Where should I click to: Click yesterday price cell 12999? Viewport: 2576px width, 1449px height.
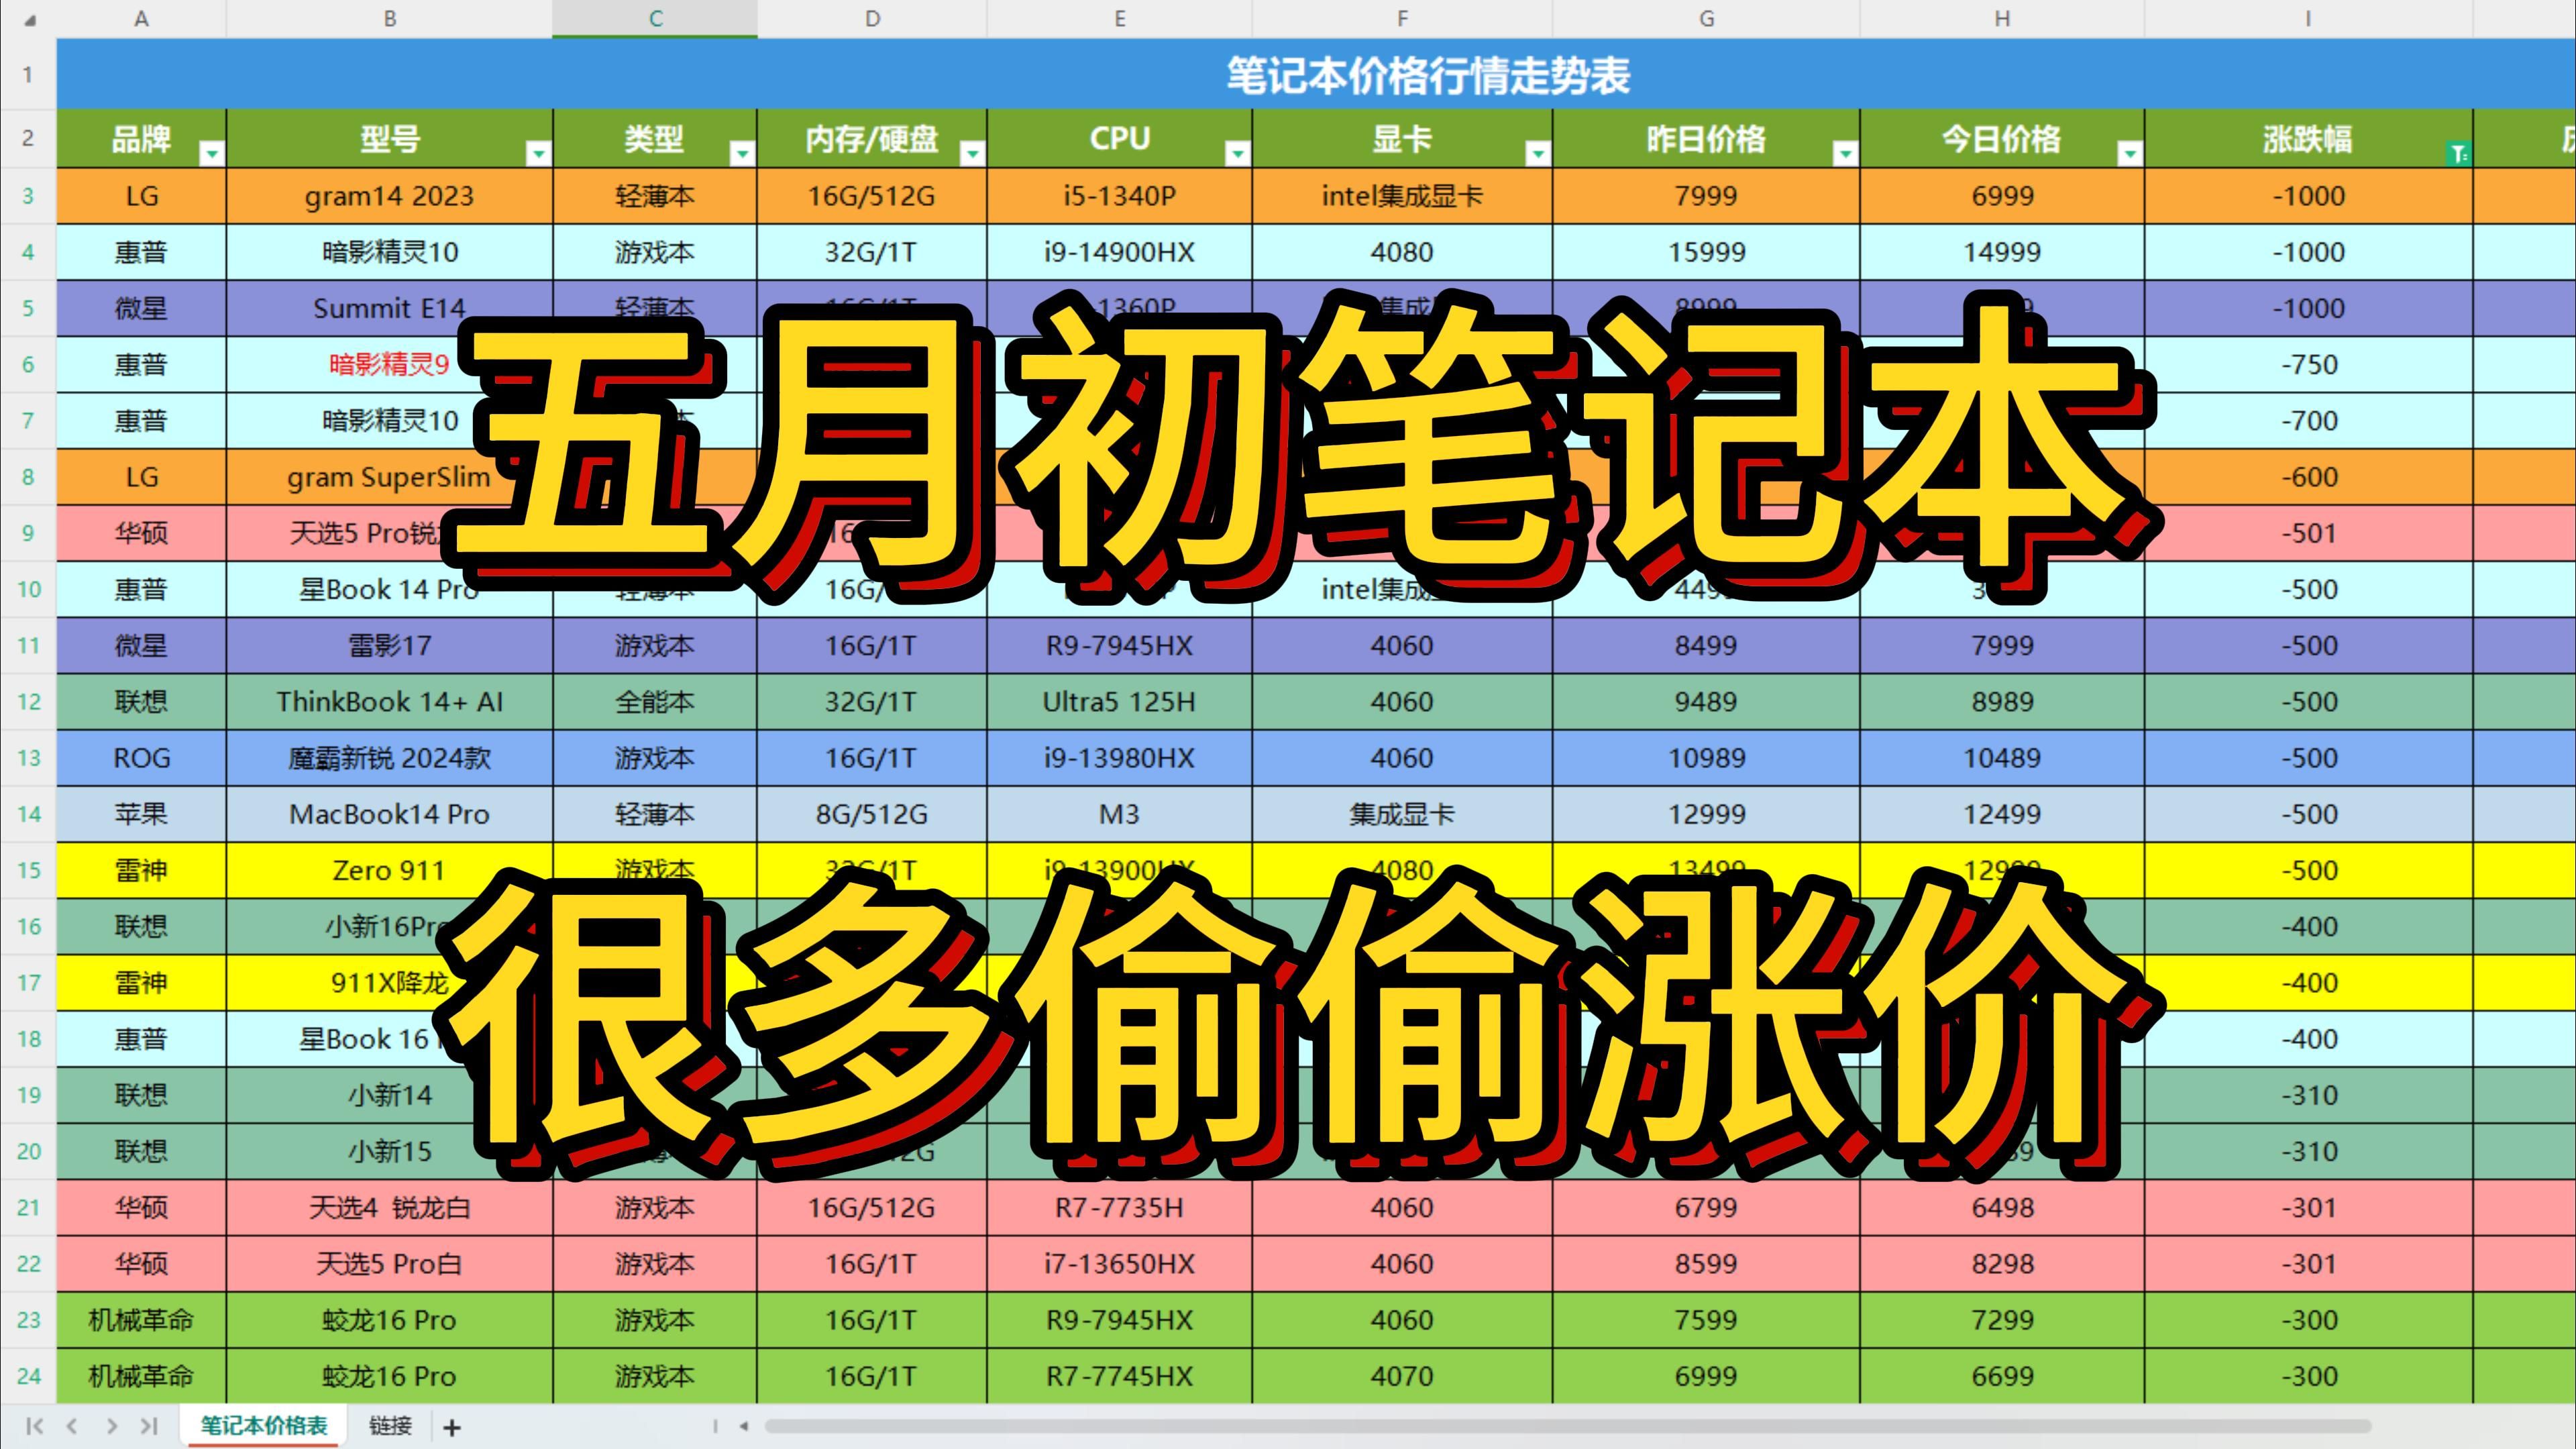[x=1706, y=814]
